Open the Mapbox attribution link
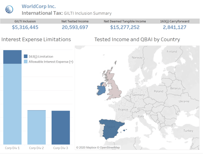The width and height of the screenshot is (203, 154). (x=86, y=147)
